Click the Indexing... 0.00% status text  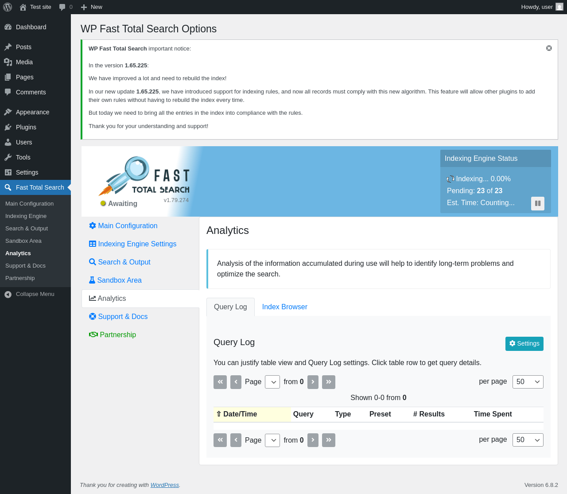pos(483,179)
